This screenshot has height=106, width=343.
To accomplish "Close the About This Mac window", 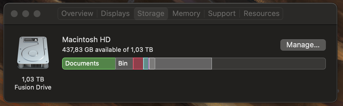I will [14, 13].
